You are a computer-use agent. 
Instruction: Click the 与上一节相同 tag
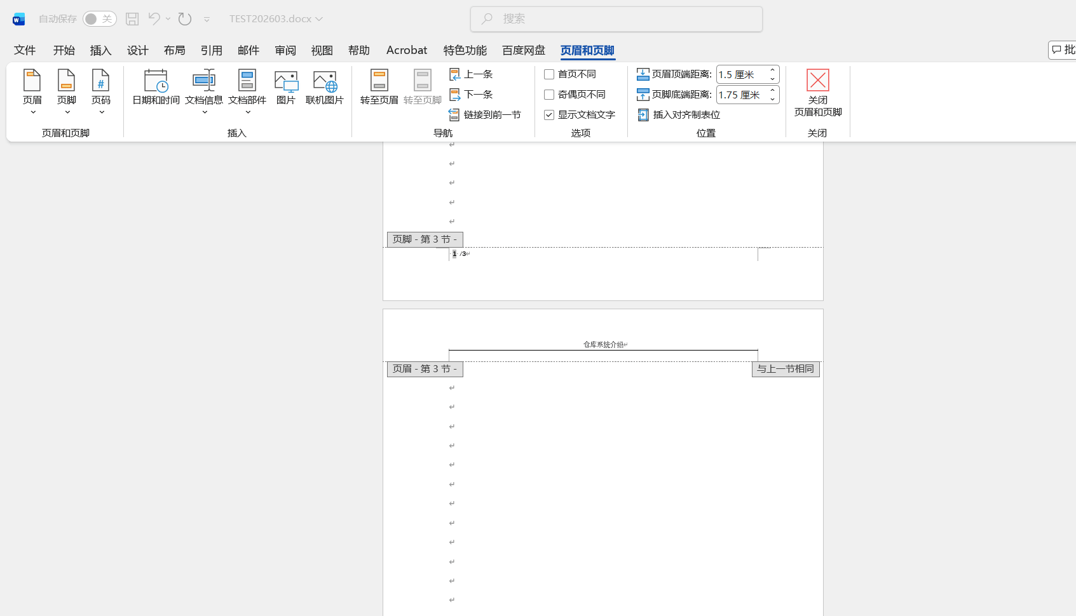[786, 369]
